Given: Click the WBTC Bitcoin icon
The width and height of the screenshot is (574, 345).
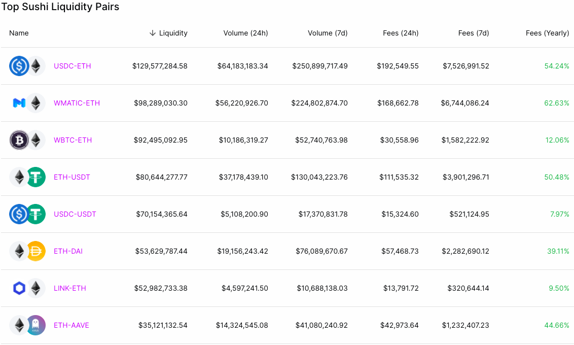Looking at the screenshot, I should tap(19, 140).
